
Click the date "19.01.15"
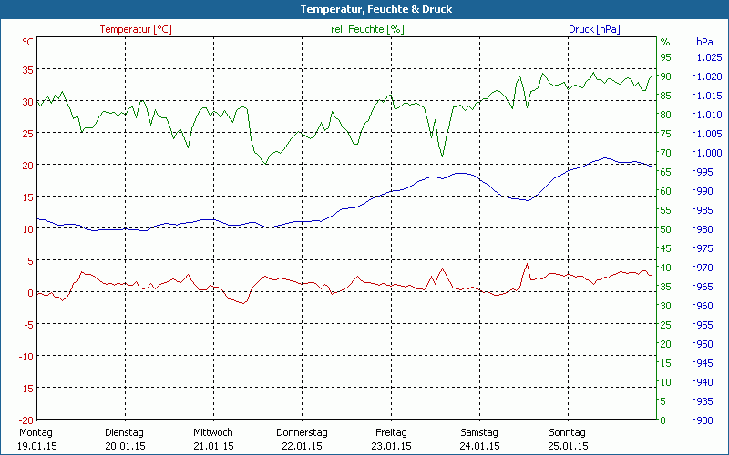tap(36, 447)
